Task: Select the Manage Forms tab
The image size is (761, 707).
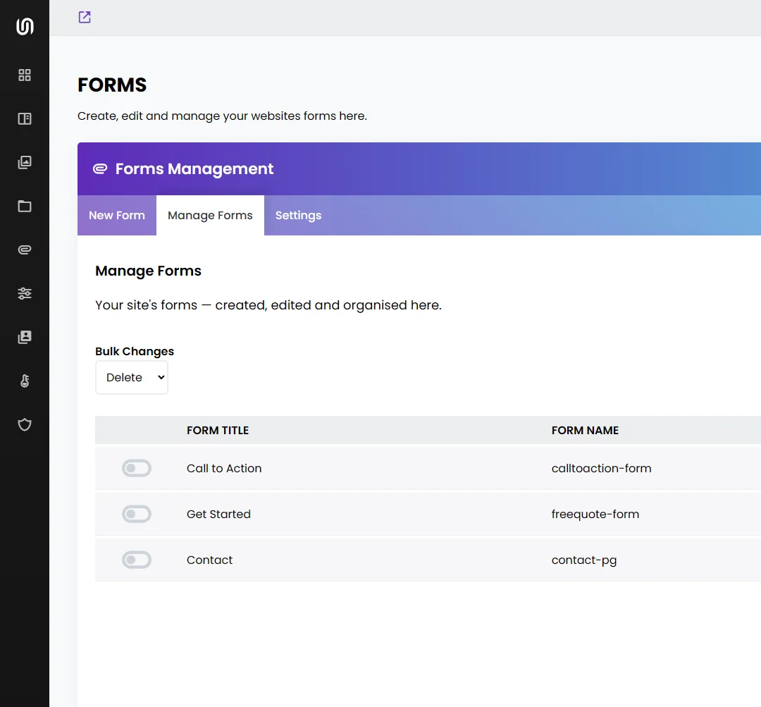Action: point(210,216)
